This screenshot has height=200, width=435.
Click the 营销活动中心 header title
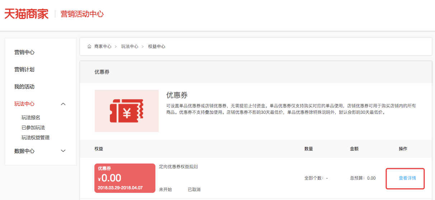[82, 14]
